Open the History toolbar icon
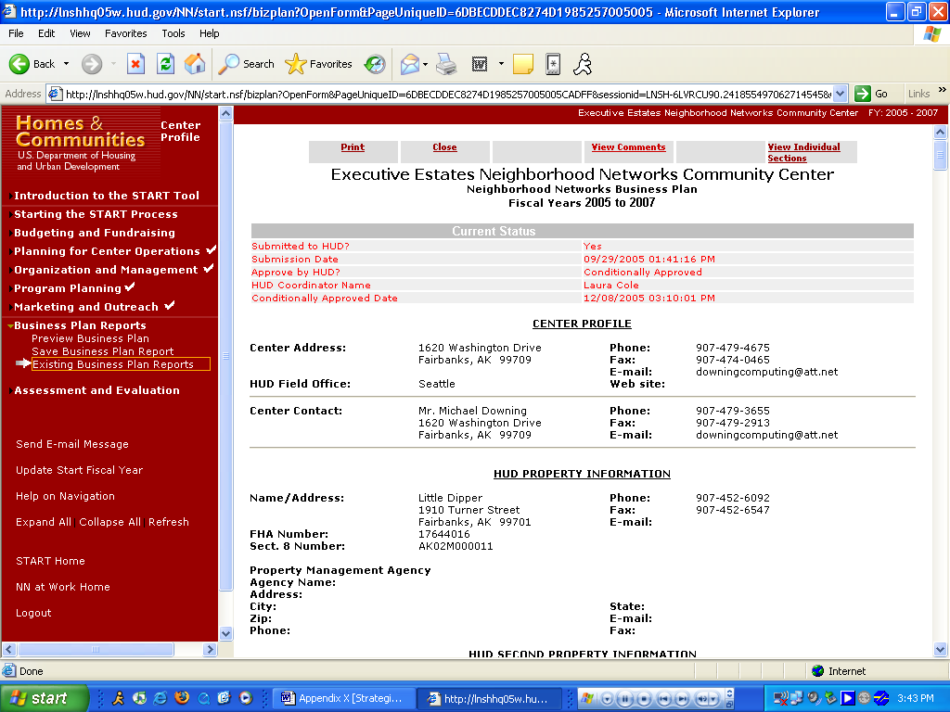The height and width of the screenshot is (712, 950). coord(375,64)
